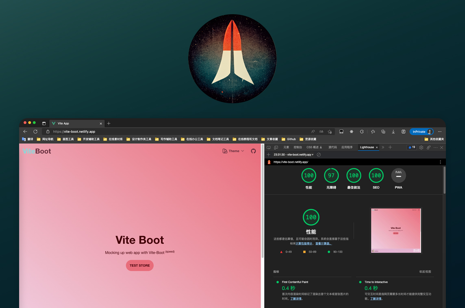This screenshot has height=308, width=465.
Task: Open the 画图工具 bookmark folder
Action: coord(65,139)
